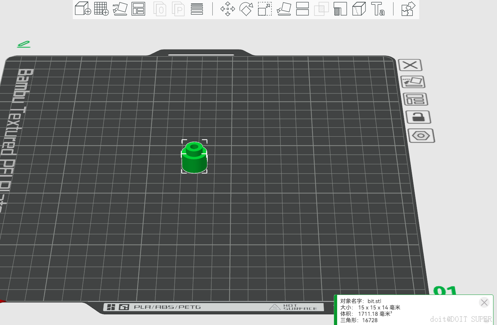This screenshot has width=497, height=325.
Task: Open the Support painting tool
Action: click(x=340, y=9)
